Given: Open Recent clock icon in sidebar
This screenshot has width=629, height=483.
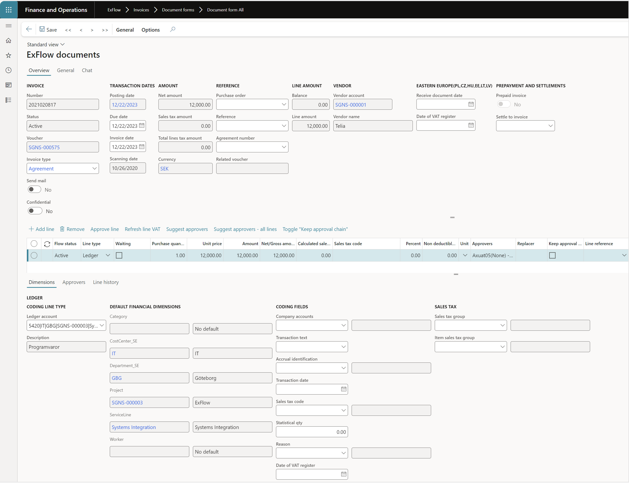Looking at the screenshot, I should [x=9, y=70].
